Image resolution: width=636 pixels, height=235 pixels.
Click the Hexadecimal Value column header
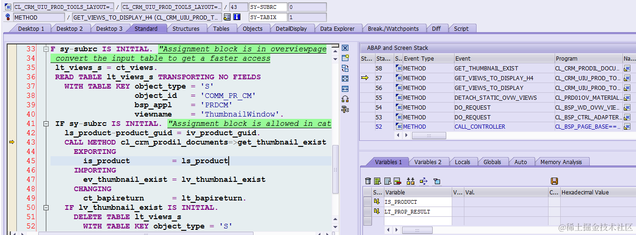click(598, 192)
